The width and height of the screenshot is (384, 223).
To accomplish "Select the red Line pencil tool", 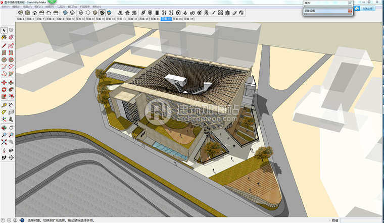I will tap(4, 46).
